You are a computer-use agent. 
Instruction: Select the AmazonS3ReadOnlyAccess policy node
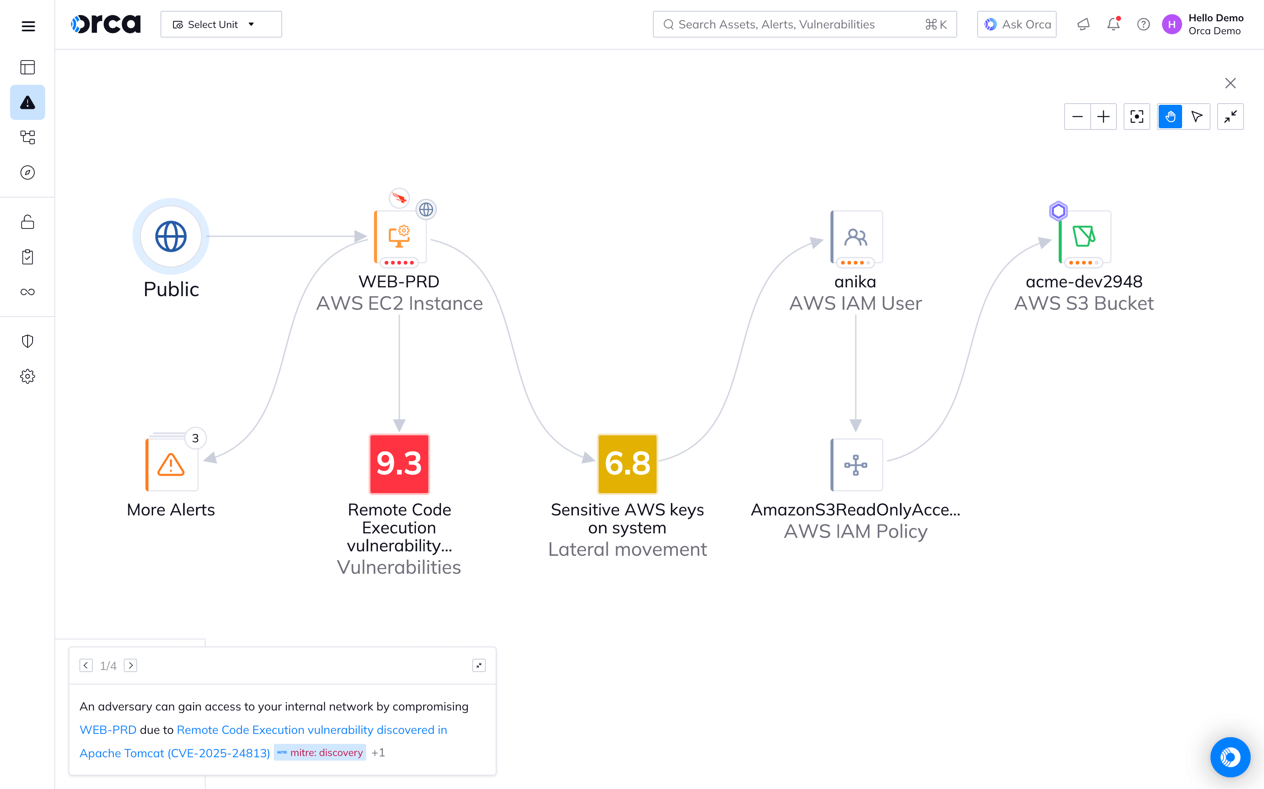pyautogui.click(x=856, y=464)
